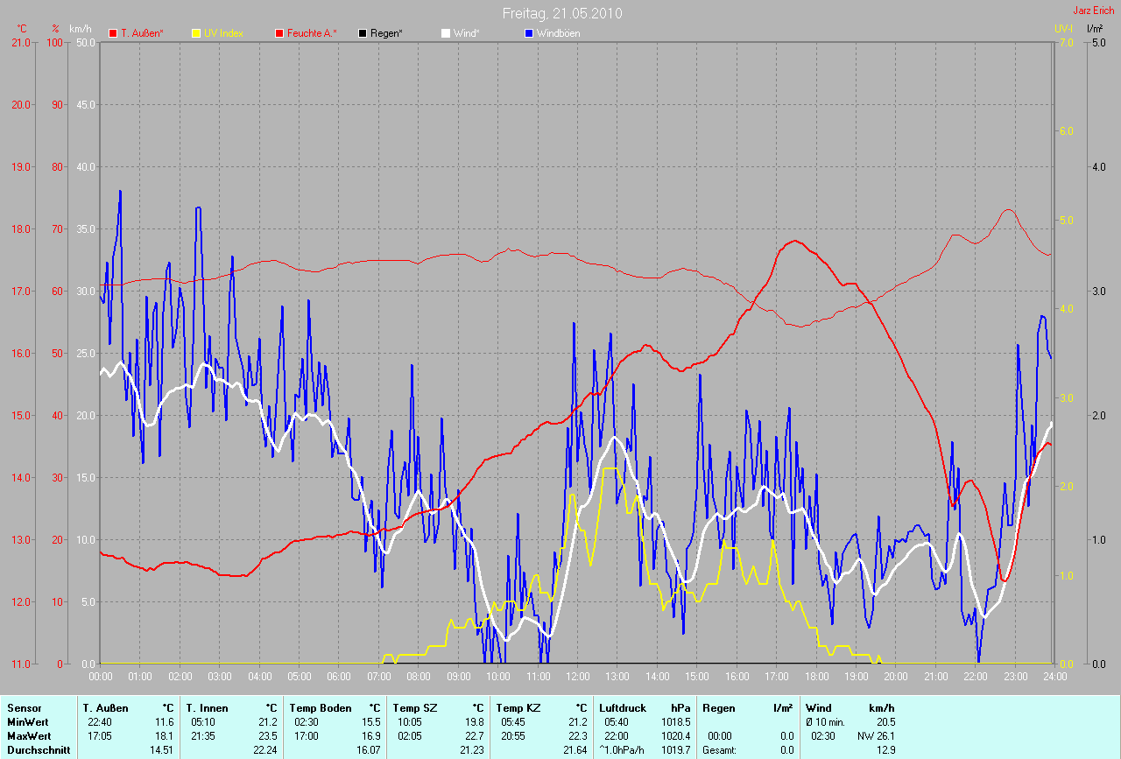This screenshot has width=1121, height=759.
Task: Click the chart title Freitag, 21.05.2010
Action: click(562, 14)
